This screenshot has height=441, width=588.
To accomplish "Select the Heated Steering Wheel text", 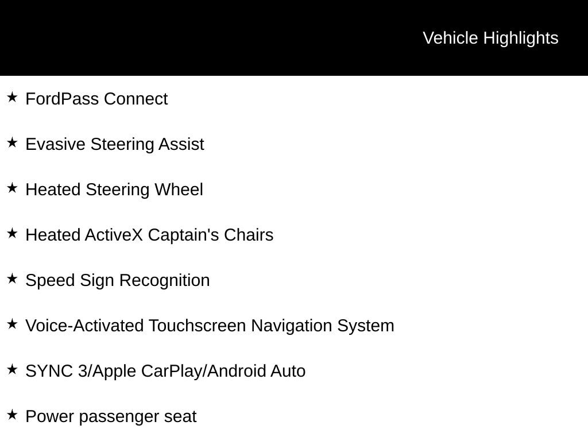I will [x=114, y=190].
